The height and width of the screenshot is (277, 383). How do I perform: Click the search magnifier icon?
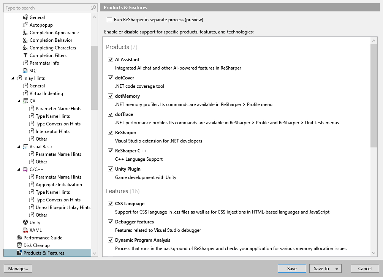click(x=93, y=8)
